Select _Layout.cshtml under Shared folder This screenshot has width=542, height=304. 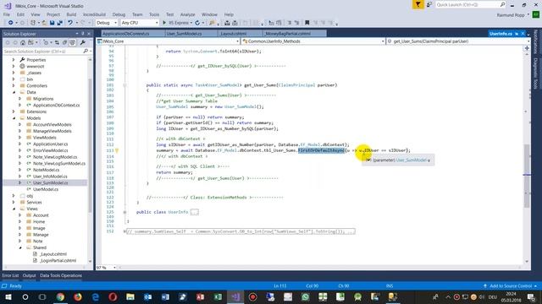coord(53,254)
